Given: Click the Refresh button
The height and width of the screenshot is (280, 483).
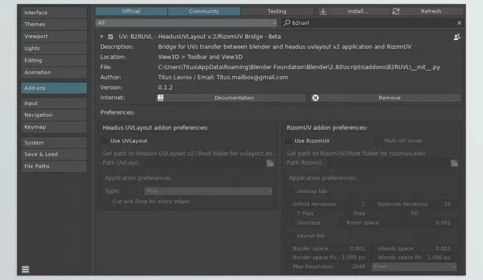Looking at the screenshot, I should [x=427, y=12].
